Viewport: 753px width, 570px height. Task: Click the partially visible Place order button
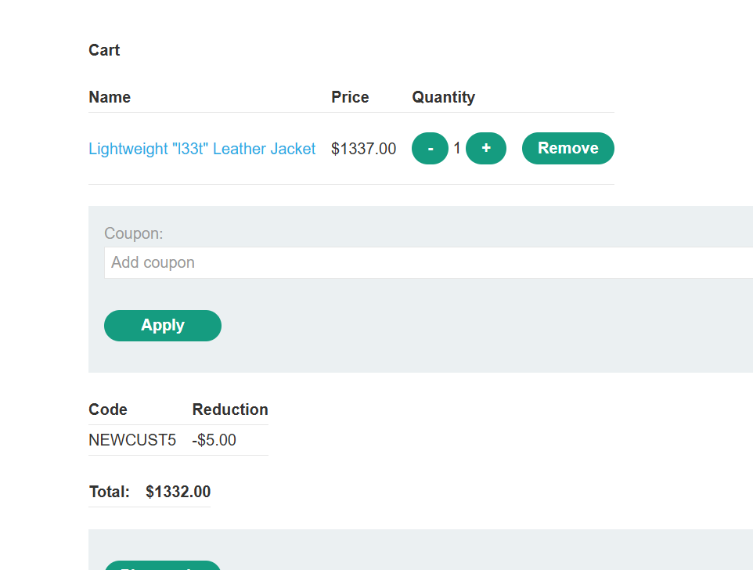[x=163, y=566]
